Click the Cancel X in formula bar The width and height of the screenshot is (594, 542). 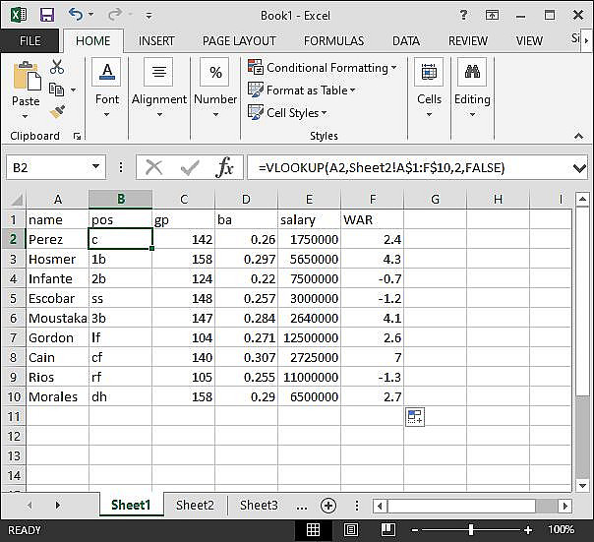pyautogui.click(x=154, y=167)
